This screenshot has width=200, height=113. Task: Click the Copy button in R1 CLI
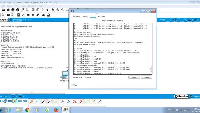134,77
